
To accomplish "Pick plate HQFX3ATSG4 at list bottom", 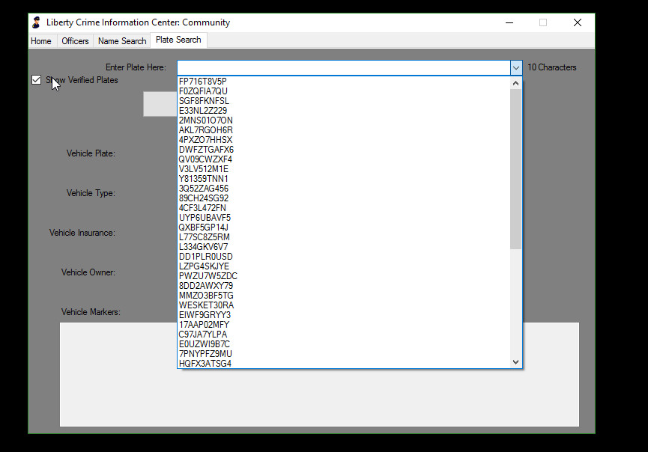I will point(205,364).
